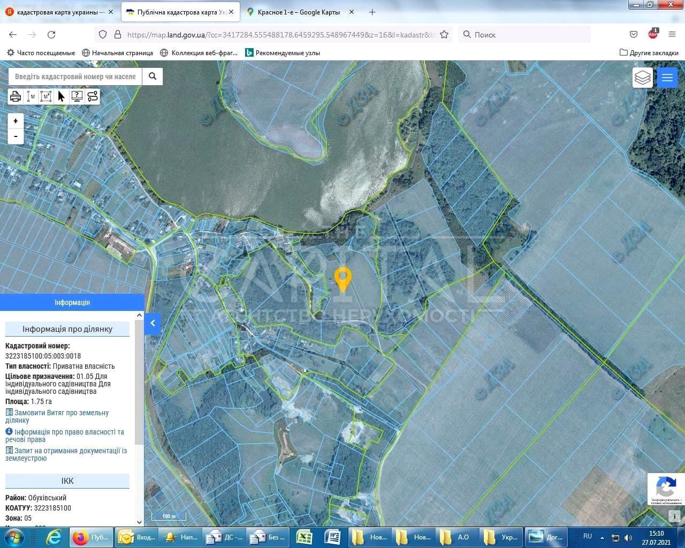Select the route with markers tool
The image size is (685, 548).
(x=92, y=96)
